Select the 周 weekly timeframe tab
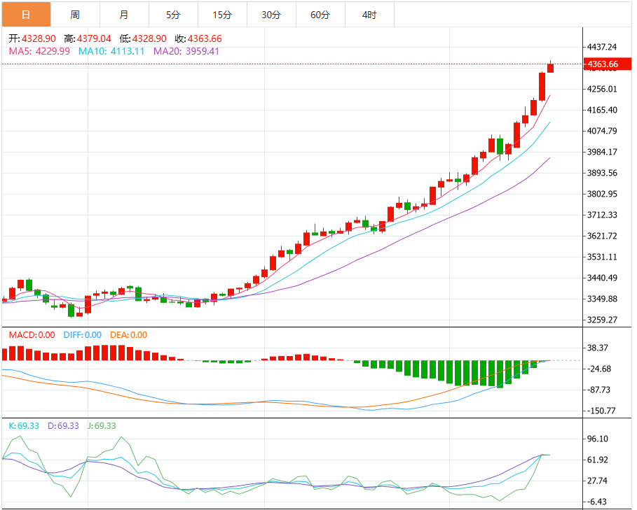Image resolution: width=637 pixels, height=510 pixels. point(75,15)
